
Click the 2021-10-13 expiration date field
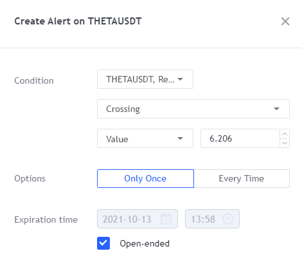point(138,219)
